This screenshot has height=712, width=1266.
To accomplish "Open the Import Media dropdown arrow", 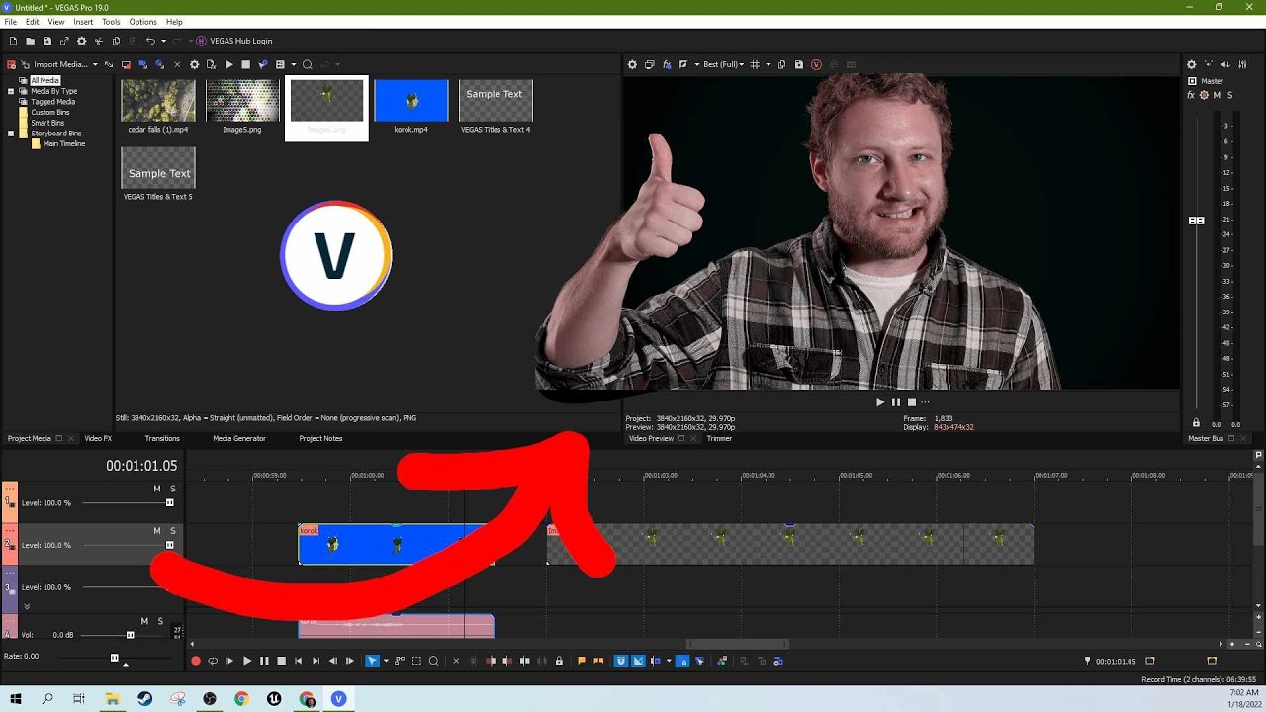I will (93, 64).
